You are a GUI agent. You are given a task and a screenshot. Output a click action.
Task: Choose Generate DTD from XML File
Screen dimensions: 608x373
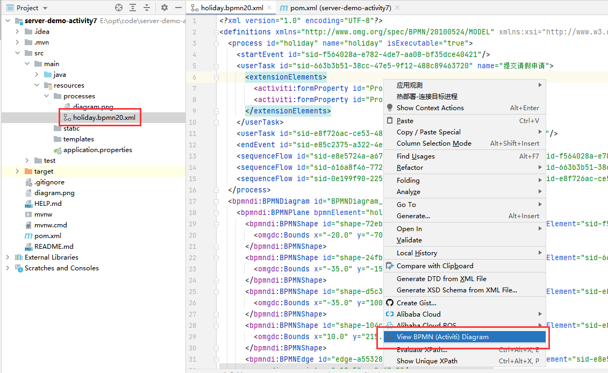(x=464, y=279)
